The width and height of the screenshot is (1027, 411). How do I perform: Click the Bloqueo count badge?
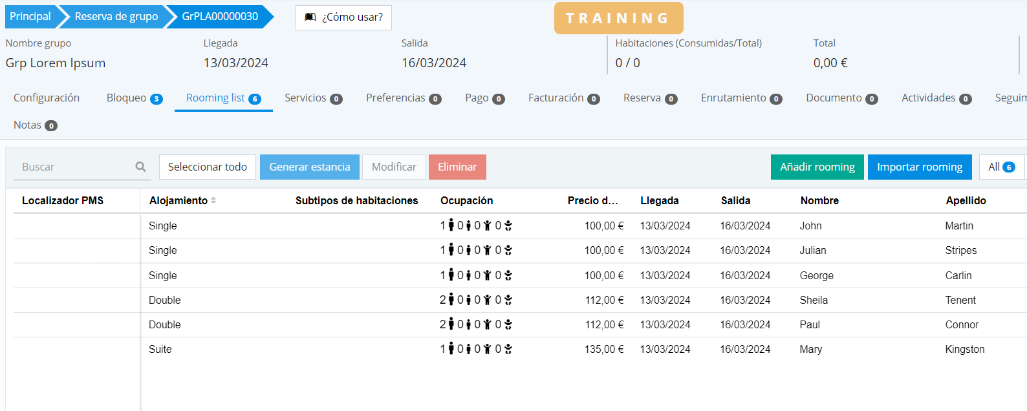(157, 99)
